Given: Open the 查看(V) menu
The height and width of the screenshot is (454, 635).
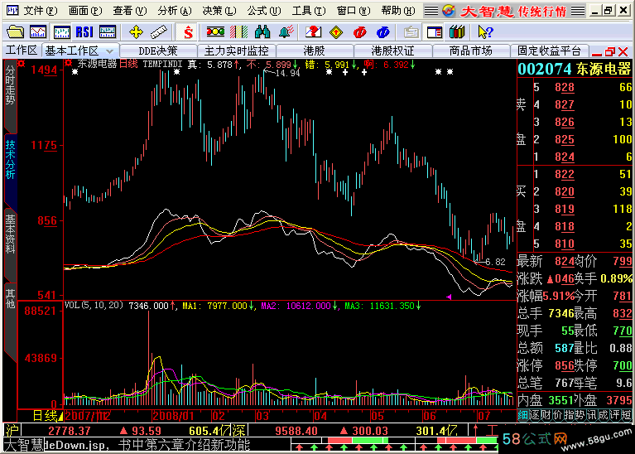Looking at the screenshot, I should pyautogui.click(x=130, y=11).
